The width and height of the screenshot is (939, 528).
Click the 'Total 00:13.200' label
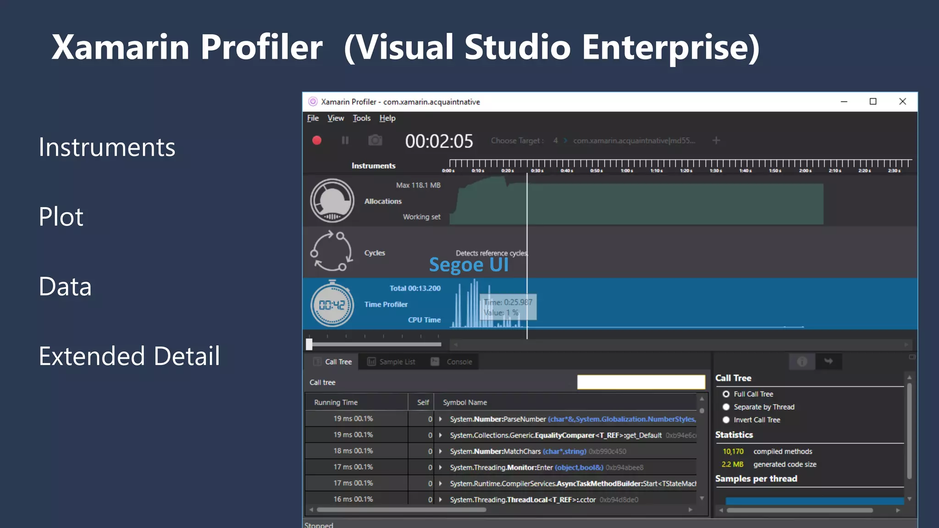(x=415, y=288)
